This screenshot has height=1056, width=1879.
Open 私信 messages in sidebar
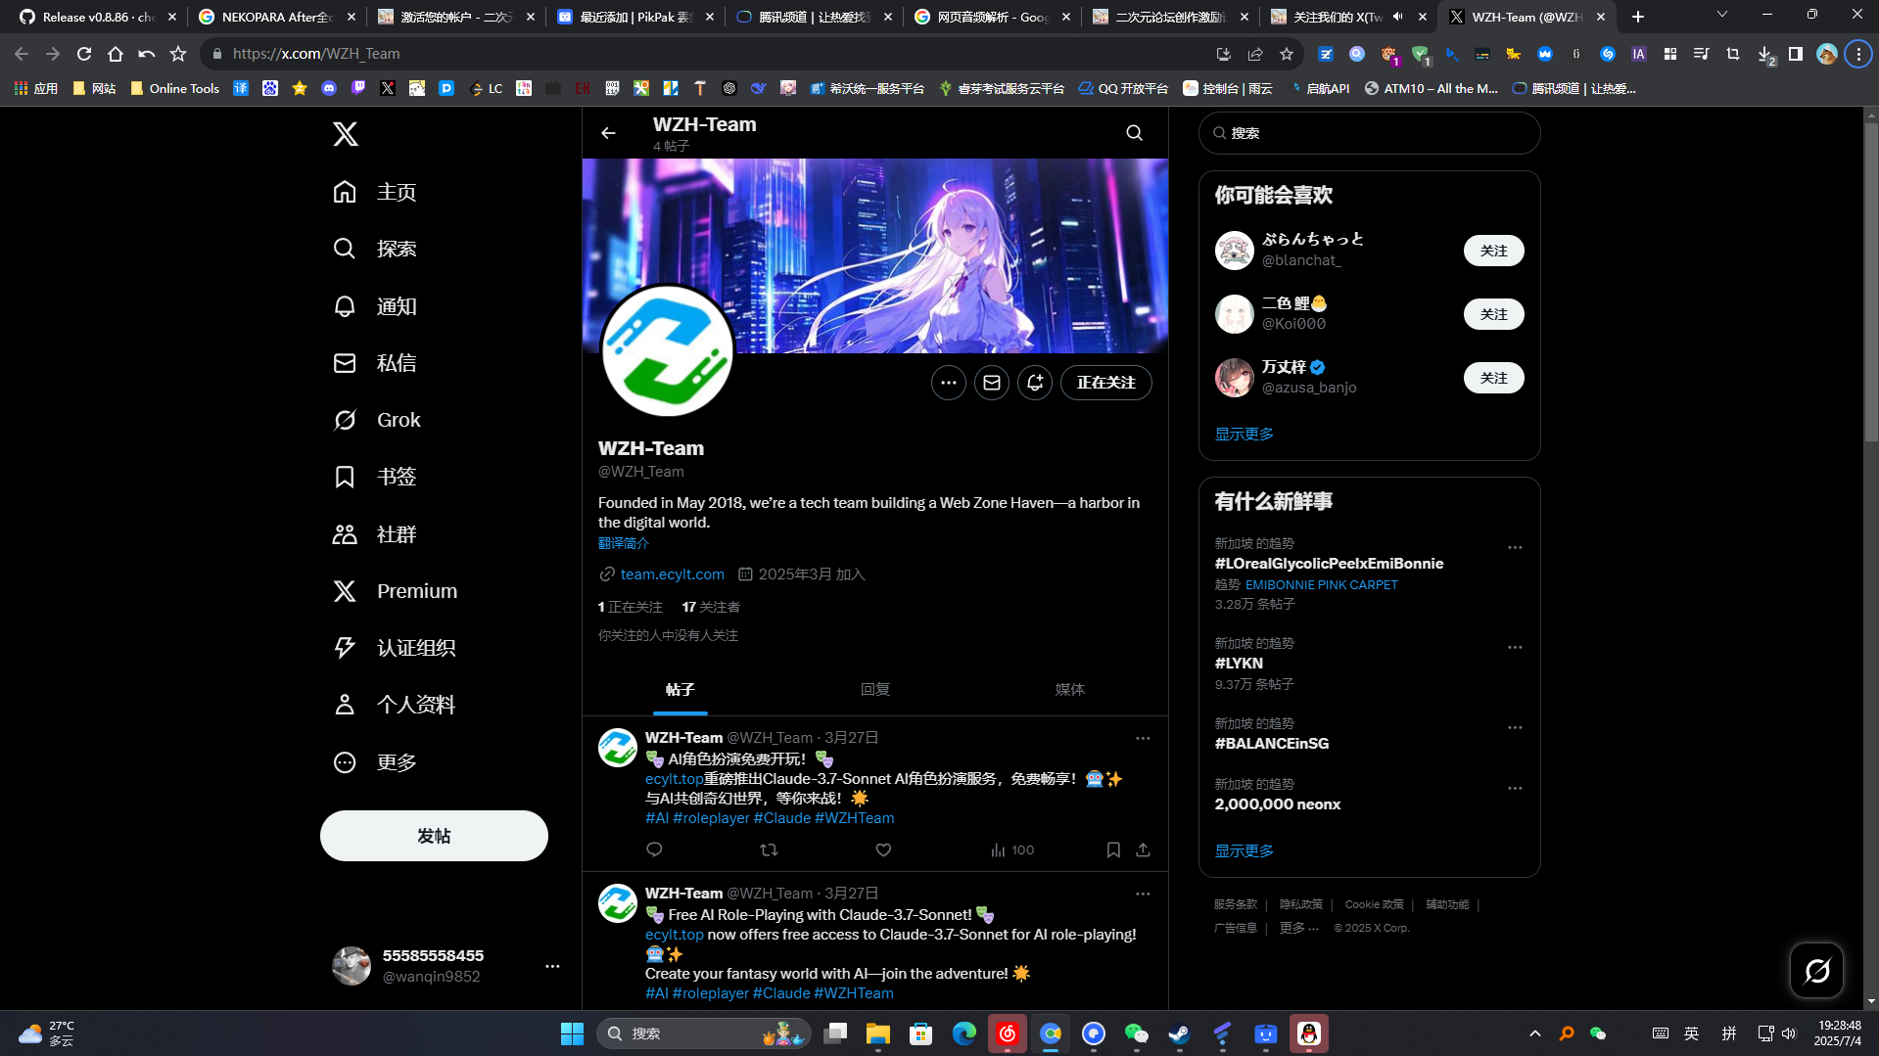click(x=376, y=363)
